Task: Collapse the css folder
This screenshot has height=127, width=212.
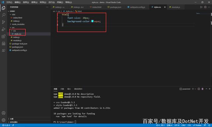Action: click(15, 31)
